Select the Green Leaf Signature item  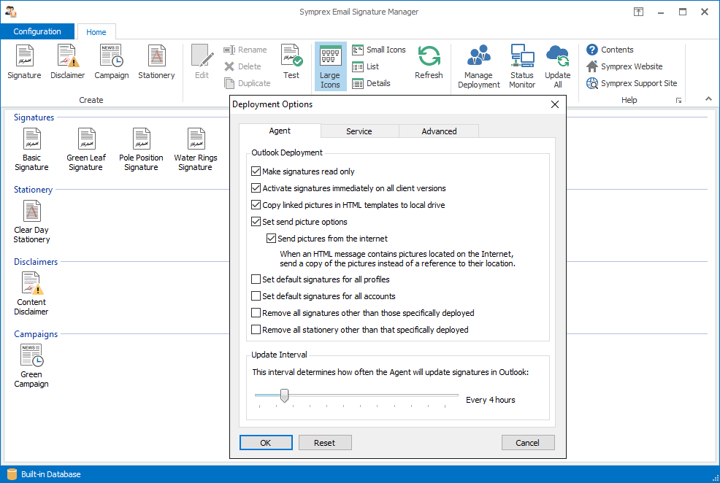86,150
